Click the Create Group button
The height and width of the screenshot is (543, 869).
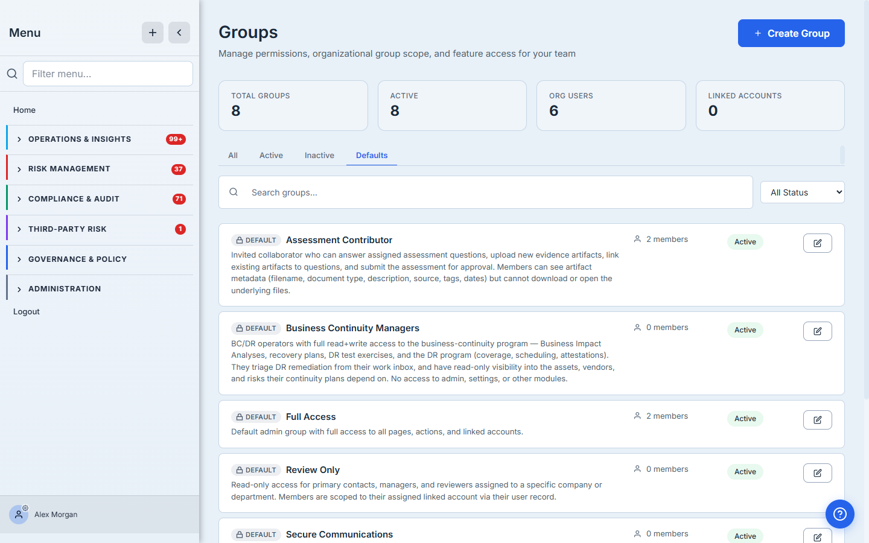tap(791, 33)
